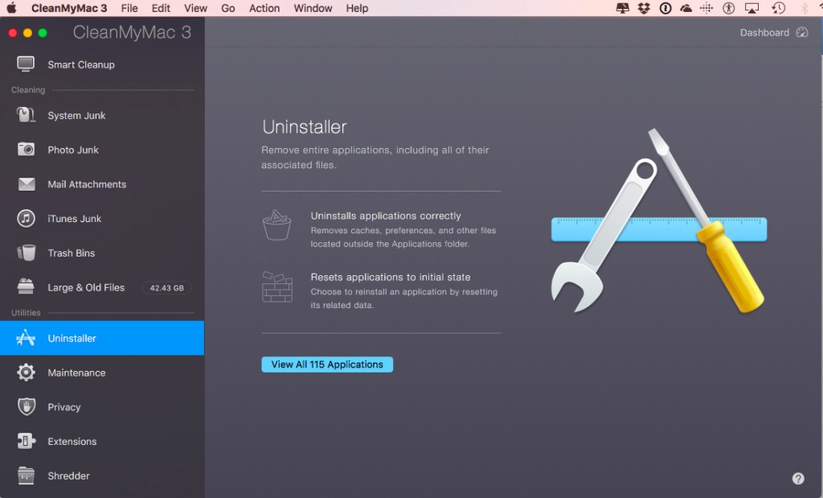The width and height of the screenshot is (823, 498).
Task: Open the Action menu
Action: click(264, 8)
